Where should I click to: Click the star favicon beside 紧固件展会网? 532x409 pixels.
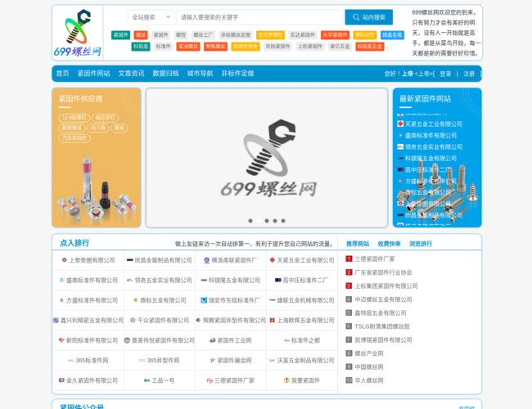[213, 360]
